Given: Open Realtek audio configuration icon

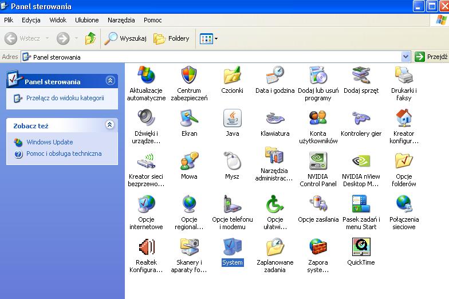Looking at the screenshot, I should [147, 247].
